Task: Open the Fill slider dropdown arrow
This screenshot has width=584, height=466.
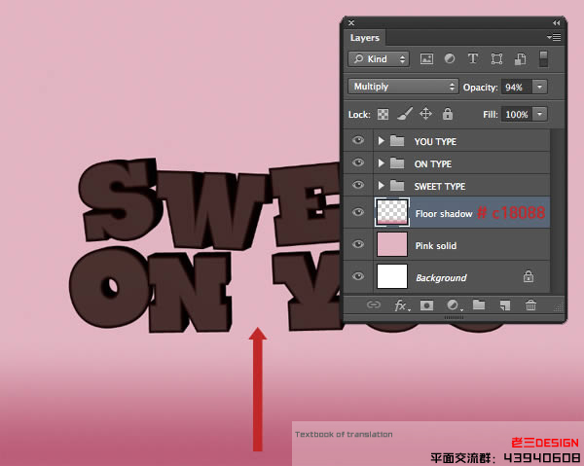Action: tap(539, 114)
